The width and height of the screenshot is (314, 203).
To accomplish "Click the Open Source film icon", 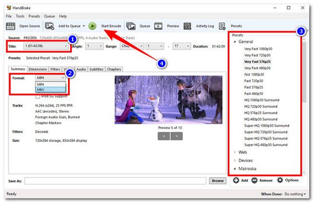I will [x=10, y=26].
